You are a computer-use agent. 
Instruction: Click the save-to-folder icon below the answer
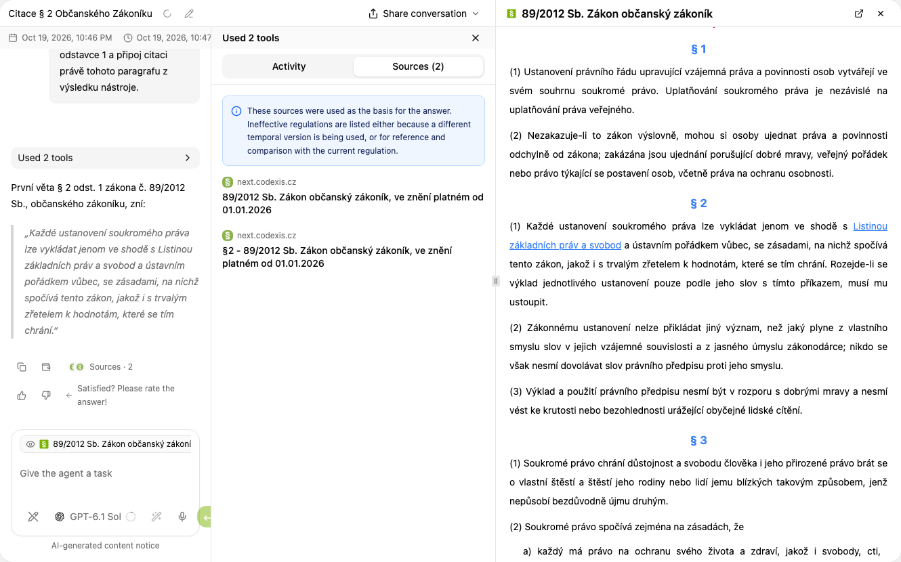(46, 367)
